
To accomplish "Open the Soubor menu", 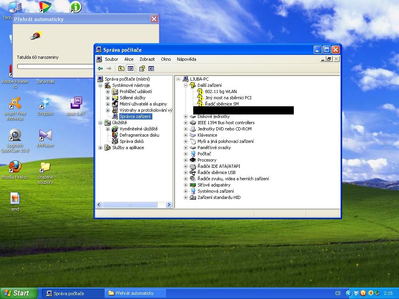I will pos(111,59).
